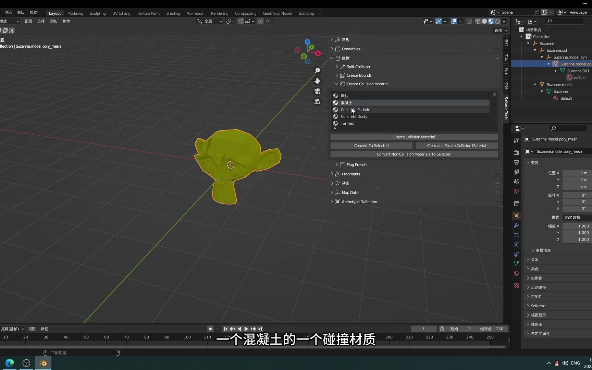Toggle viewport overlays display
This screenshot has width=592, height=370.
(454, 21)
